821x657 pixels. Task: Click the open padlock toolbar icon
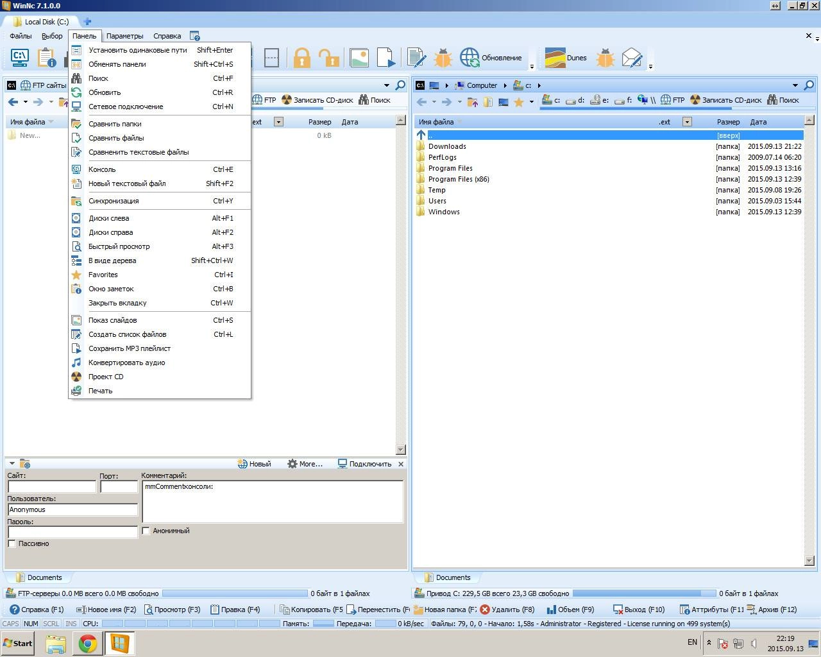tap(330, 58)
